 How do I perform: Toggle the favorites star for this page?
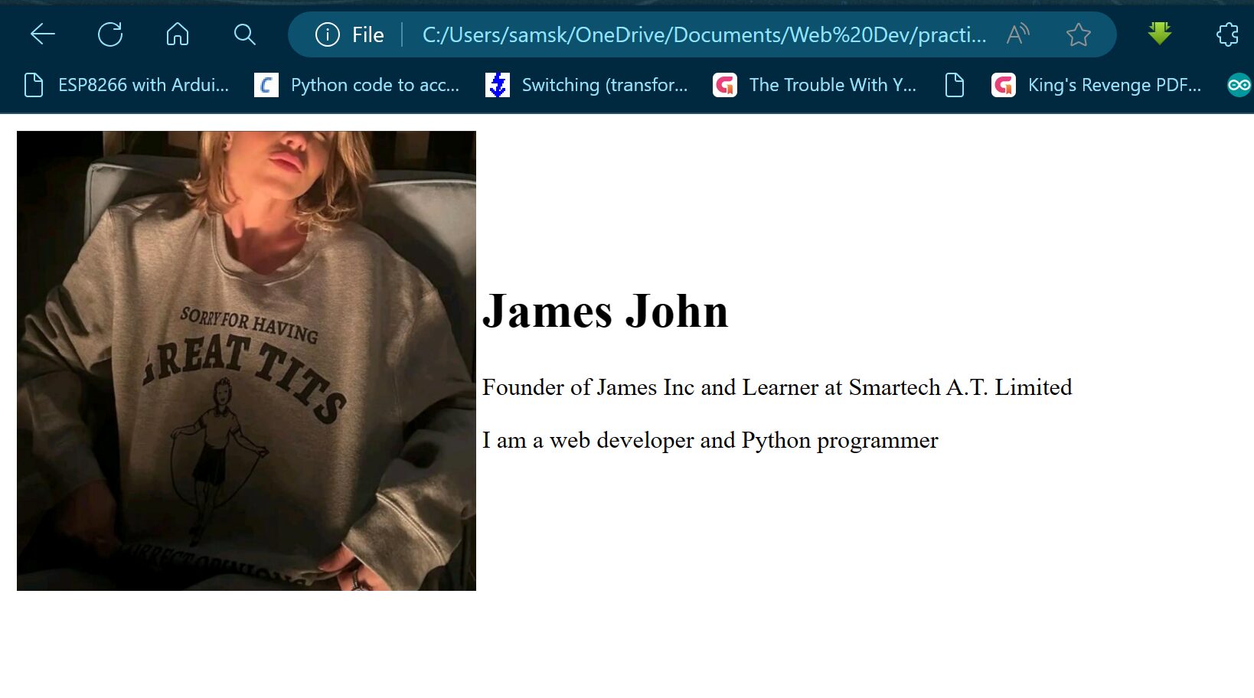point(1078,34)
